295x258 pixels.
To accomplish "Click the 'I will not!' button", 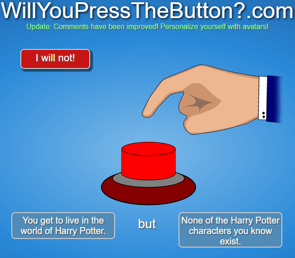I will (55, 59).
